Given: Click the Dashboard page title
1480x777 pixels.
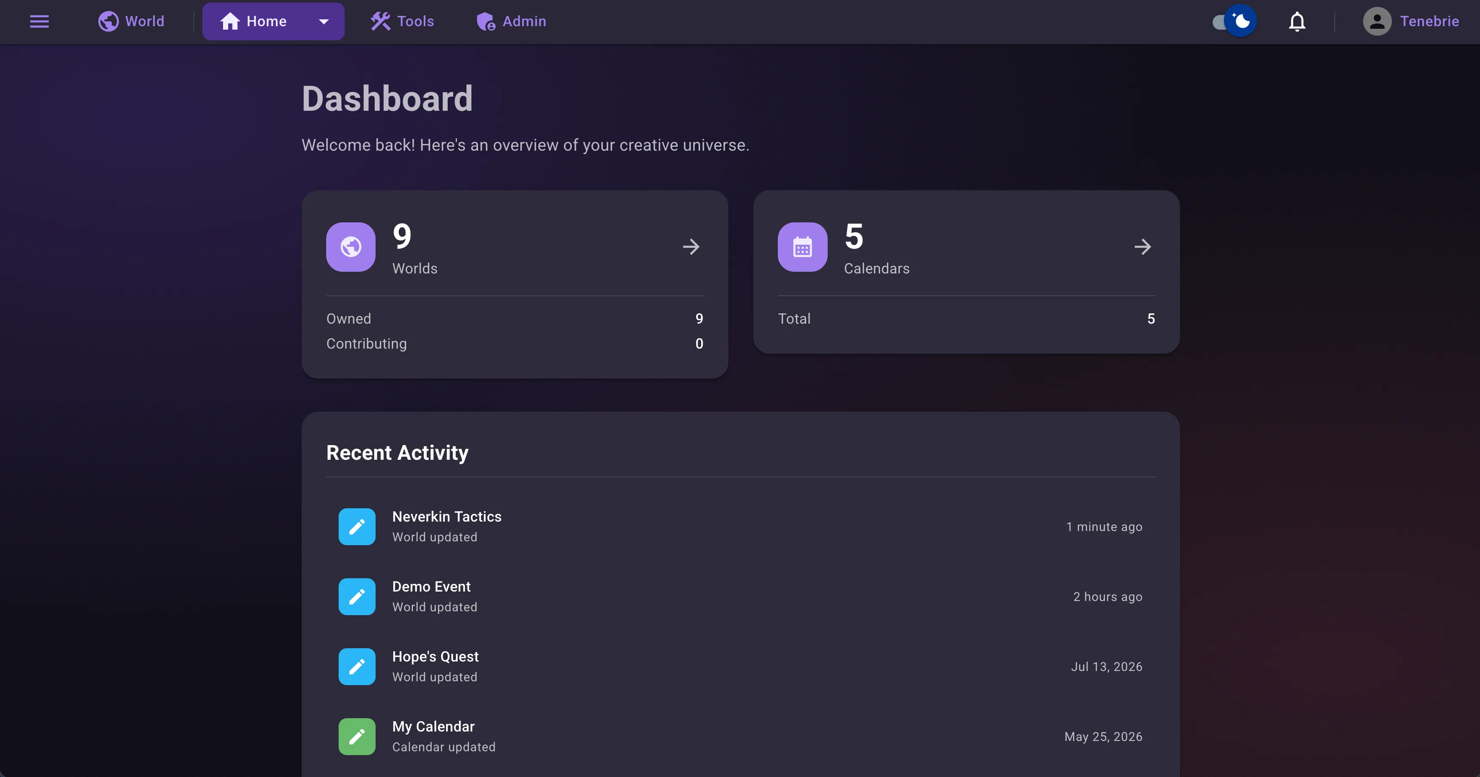Looking at the screenshot, I should (x=387, y=99).
